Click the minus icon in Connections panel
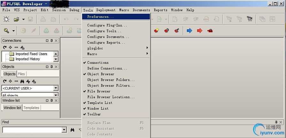The height and width of the screenshot is (138, 286). pos(16,47)
